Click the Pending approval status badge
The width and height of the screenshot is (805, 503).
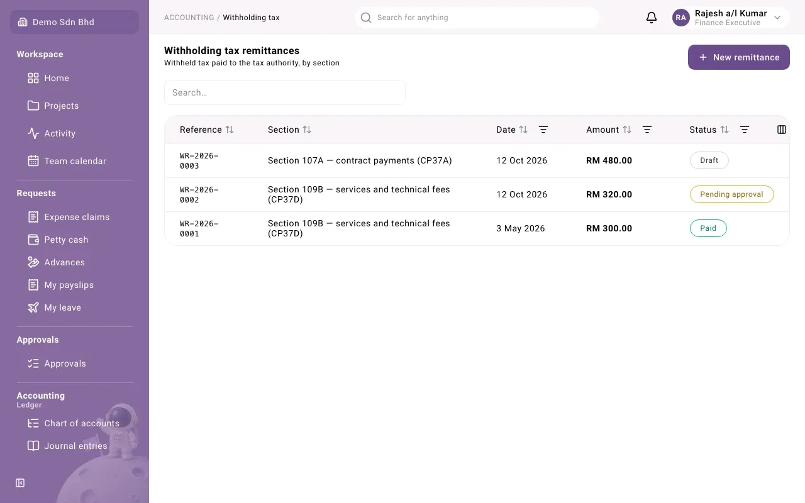(731, 194)
